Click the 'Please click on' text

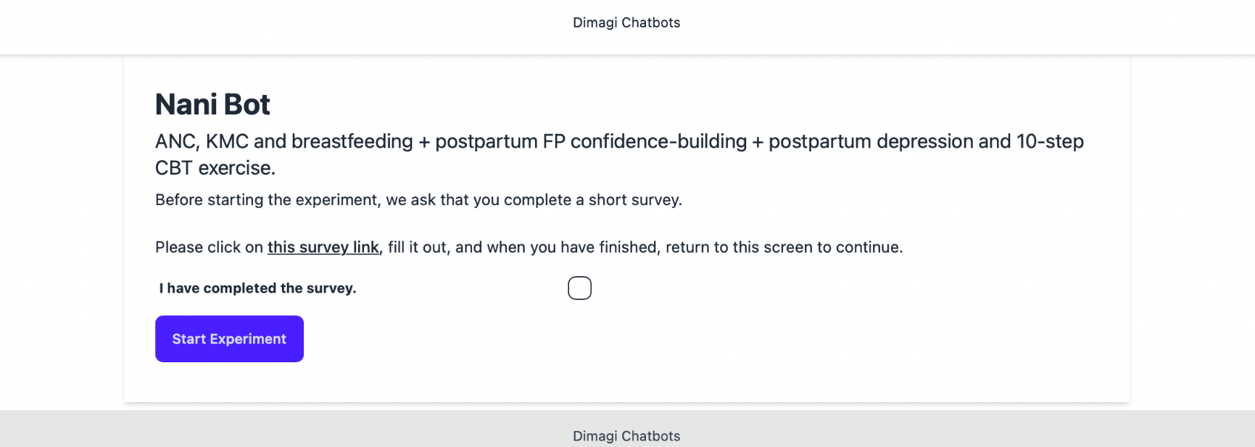209,247
